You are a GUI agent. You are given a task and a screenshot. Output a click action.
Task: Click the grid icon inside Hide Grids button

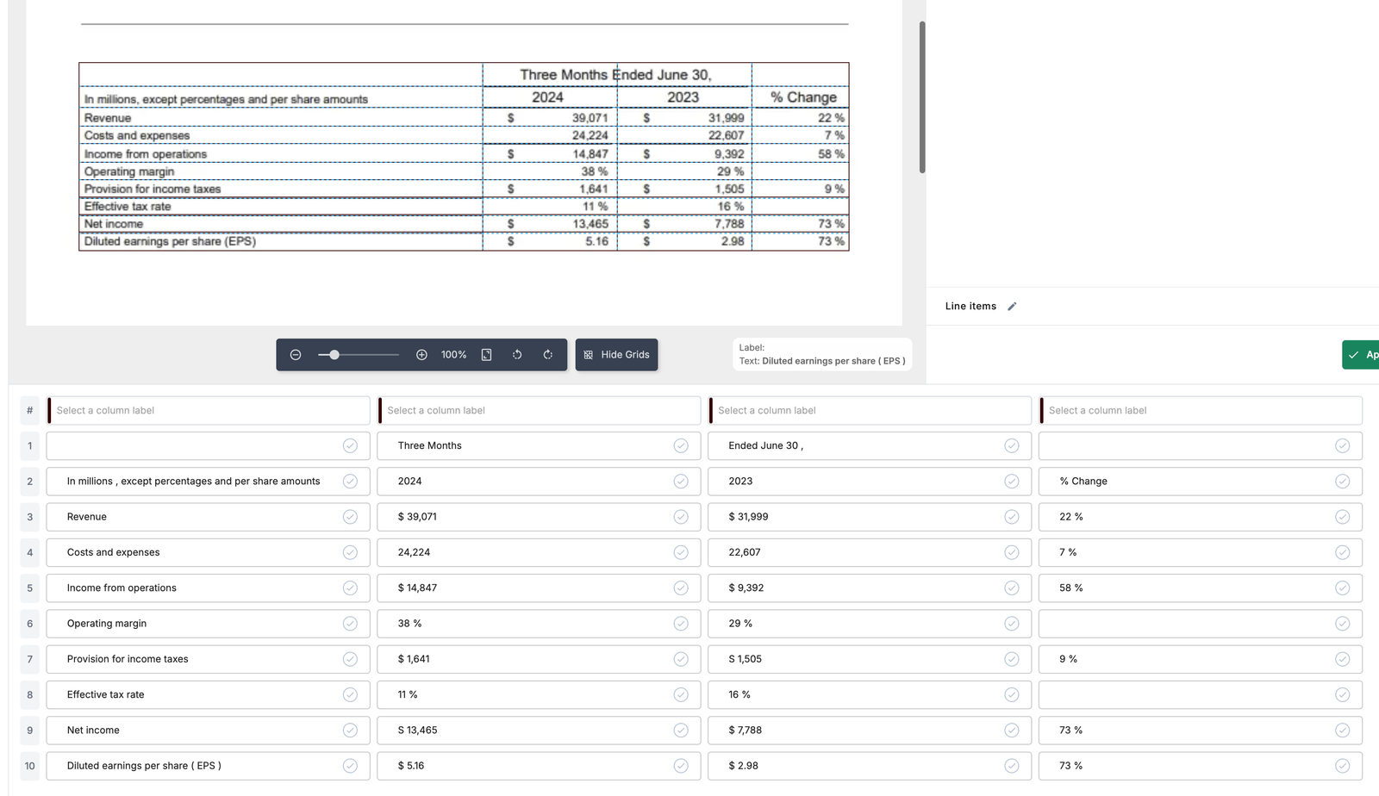tap(588, 354)
